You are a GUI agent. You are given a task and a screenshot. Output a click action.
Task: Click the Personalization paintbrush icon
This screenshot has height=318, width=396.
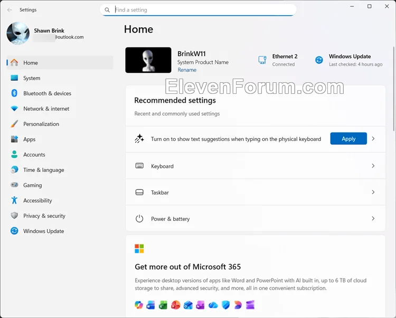14,123
